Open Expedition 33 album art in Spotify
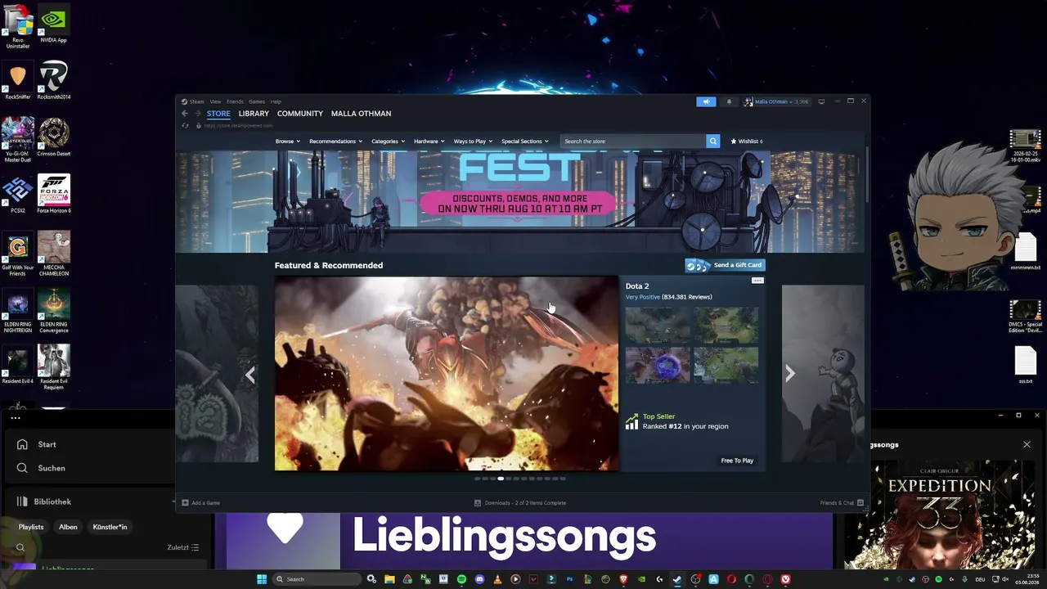The image size is (1047, 589). [940, 515]
